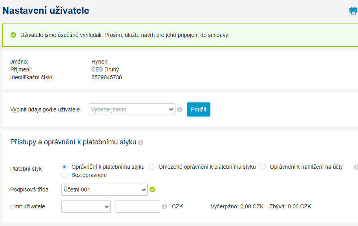The height and width of the screenshot is (226, 358).
Task: Click the Přístupy a oprávnění section heading
Action: coord(73,142)
